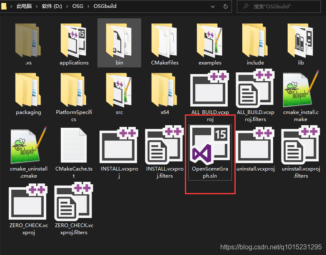
Task: Select the cmake_uninstall.cmake Notepad++ icon
Action: coord(29,145)
